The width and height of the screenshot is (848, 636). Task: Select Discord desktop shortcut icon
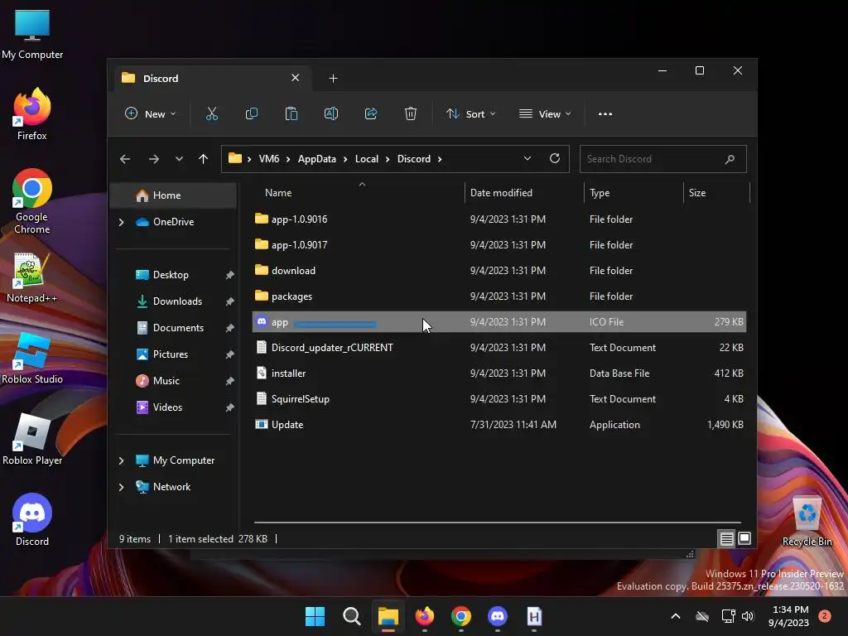[x=32, y=520]
